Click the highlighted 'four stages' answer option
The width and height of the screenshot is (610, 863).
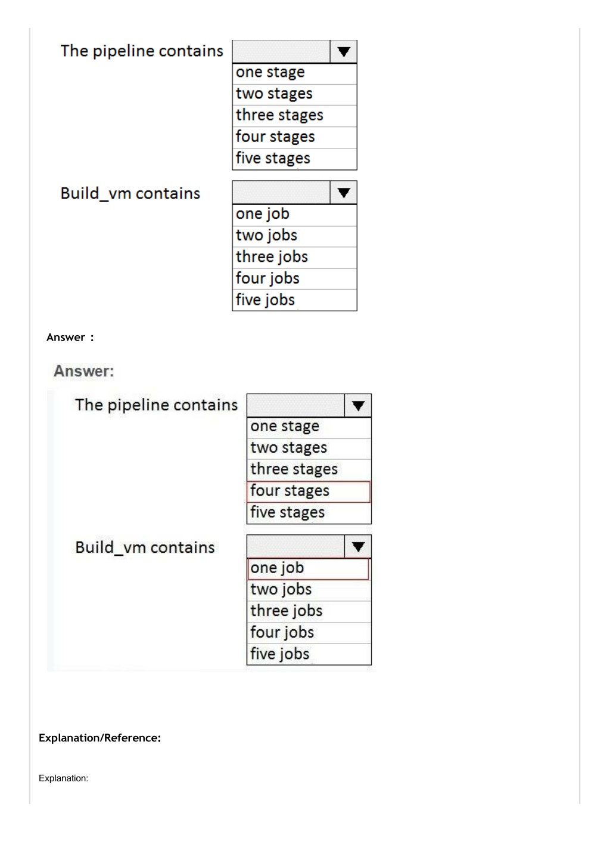309,491
